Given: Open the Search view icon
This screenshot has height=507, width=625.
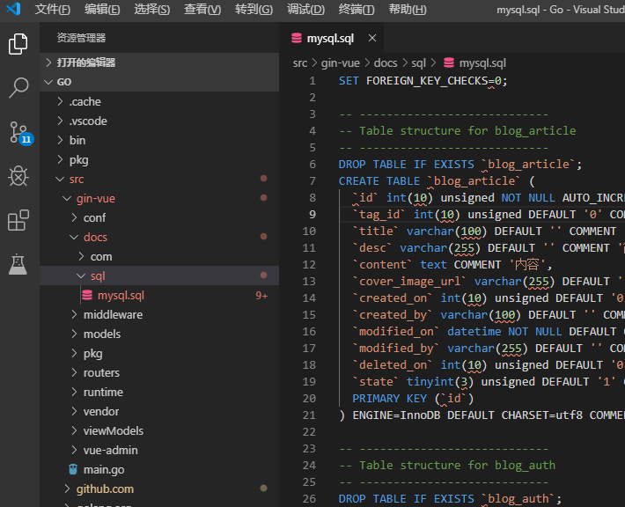Looking at the screenshot, I should click(x=18, y=87).
